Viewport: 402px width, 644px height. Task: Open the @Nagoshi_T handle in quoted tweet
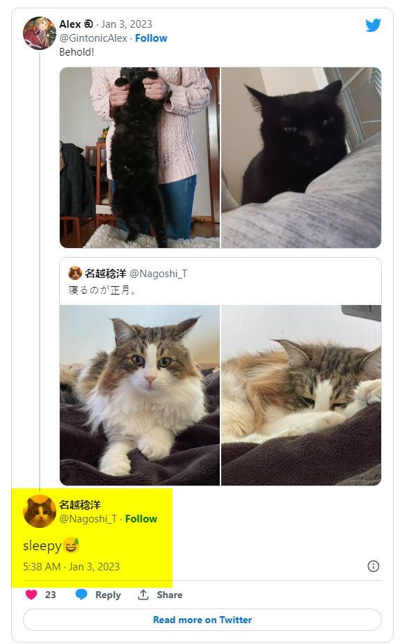click(x=159, y=274)
